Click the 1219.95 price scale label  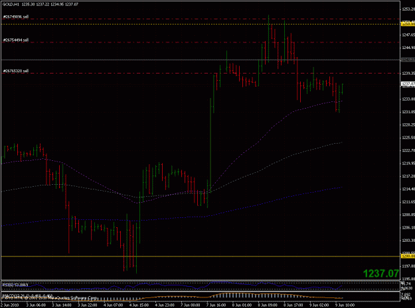pyautogui.click(x=408, y=164)
